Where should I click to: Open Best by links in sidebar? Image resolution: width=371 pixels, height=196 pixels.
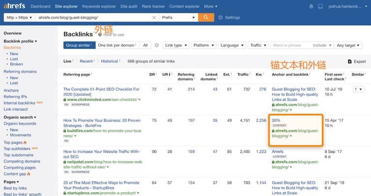click(15, 188)
